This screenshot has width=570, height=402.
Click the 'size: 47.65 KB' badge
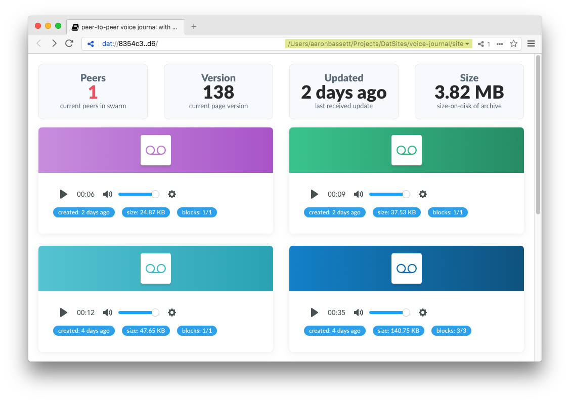pos(146,330)
